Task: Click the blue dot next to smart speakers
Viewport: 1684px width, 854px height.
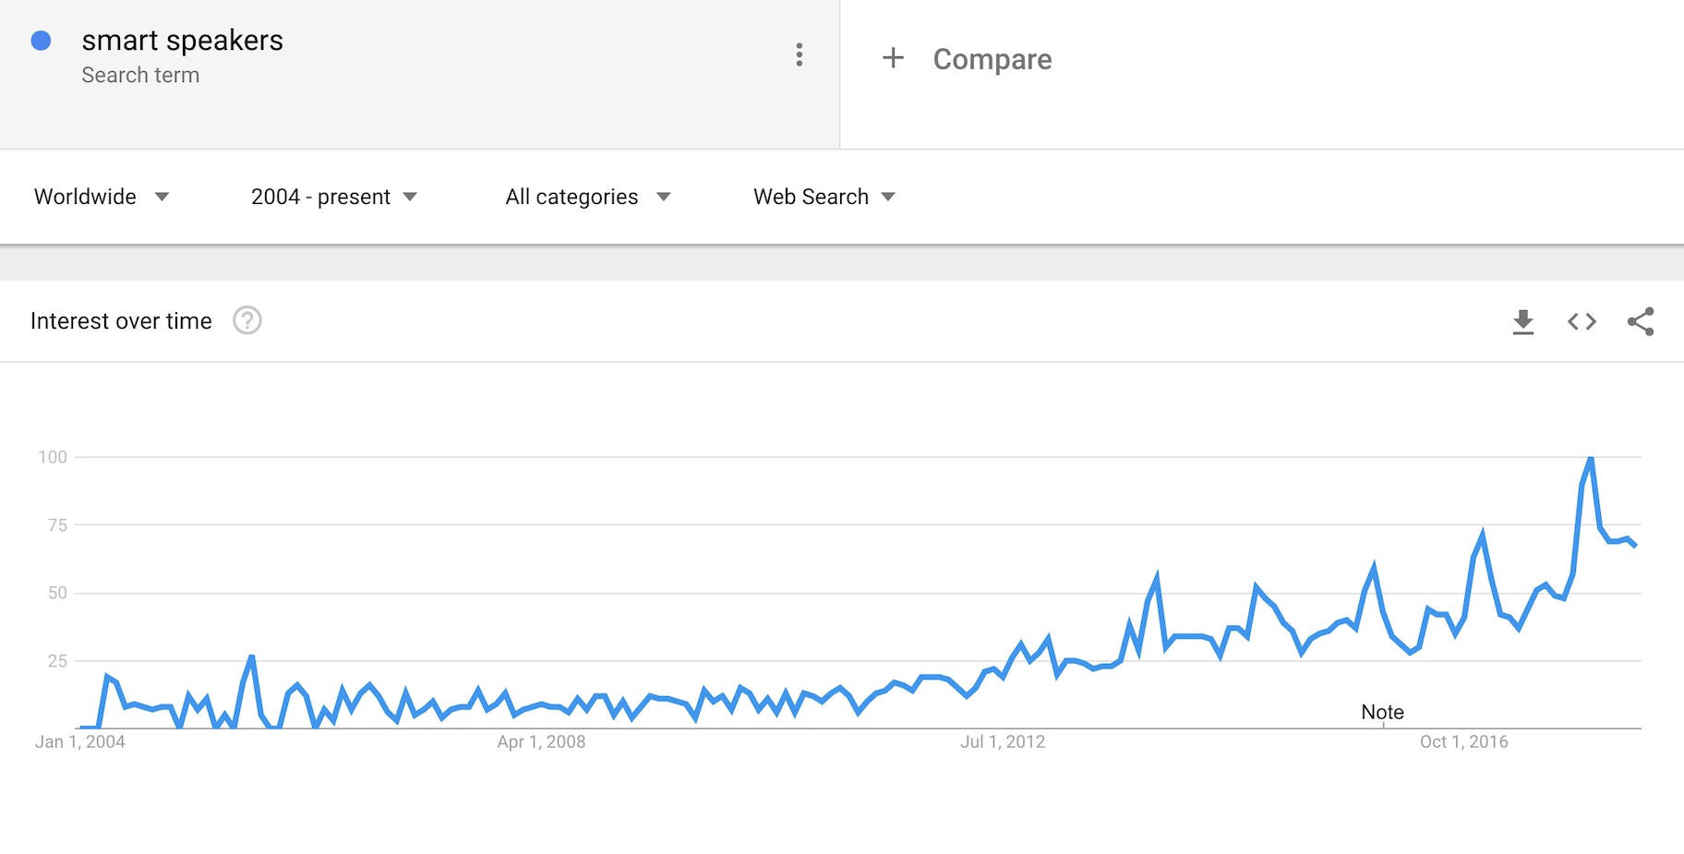Action: 41,41
